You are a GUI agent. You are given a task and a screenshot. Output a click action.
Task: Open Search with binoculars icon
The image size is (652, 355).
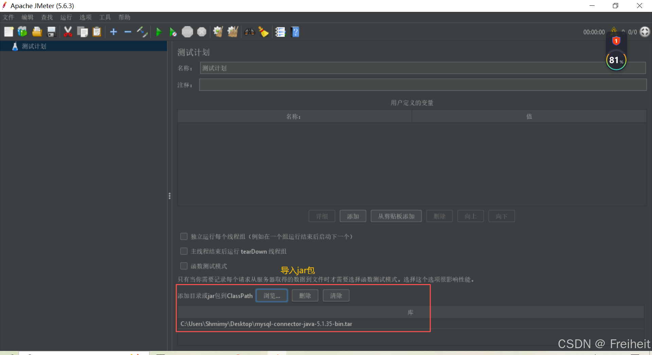point(250,32)
